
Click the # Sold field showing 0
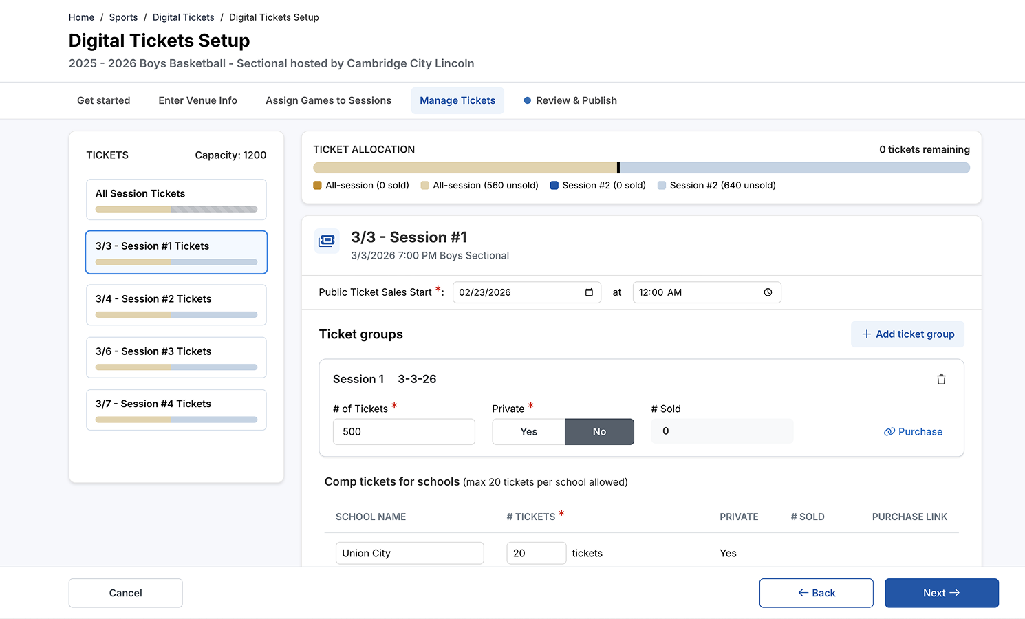click(x=722, y=431)
